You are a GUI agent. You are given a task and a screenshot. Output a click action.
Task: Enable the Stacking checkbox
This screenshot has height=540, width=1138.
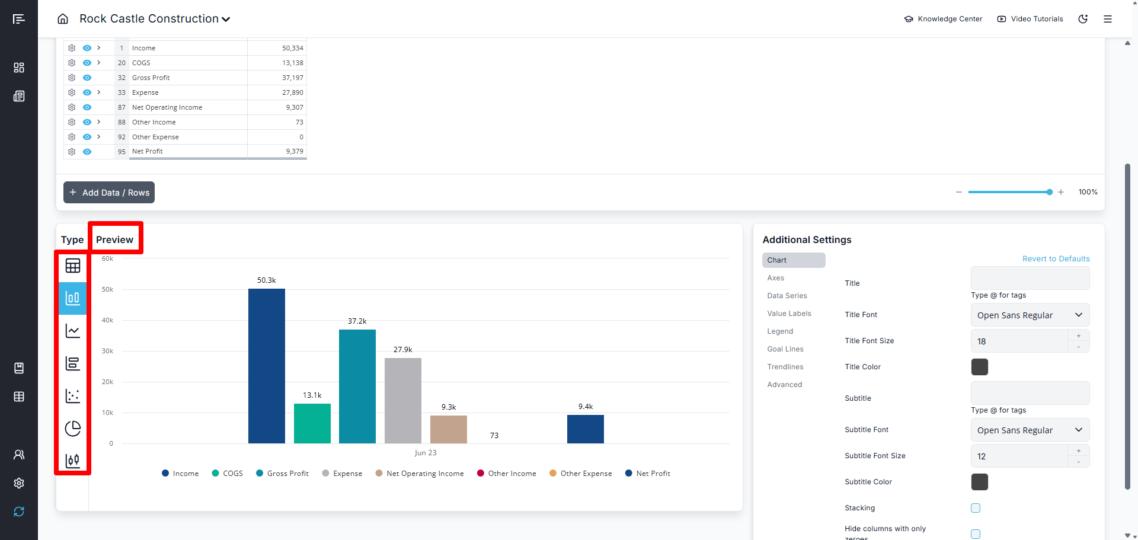pyautogui.click(x=976, y=508)
